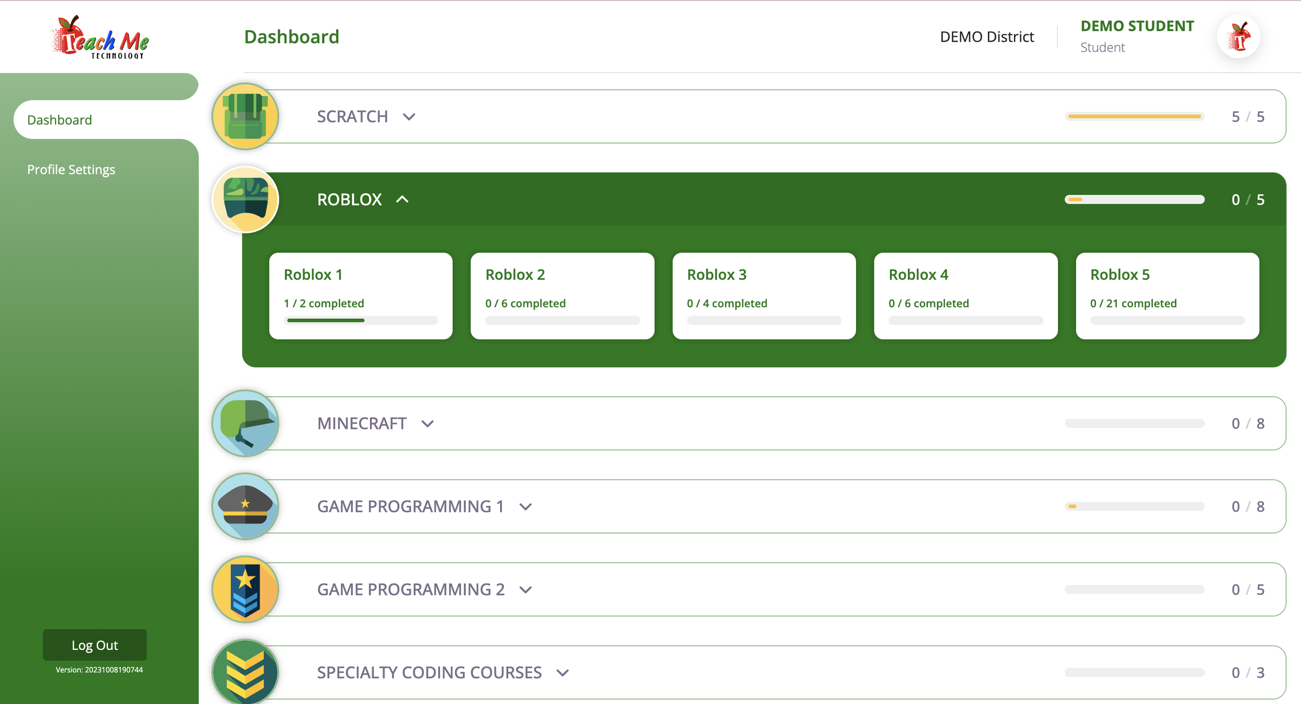Expand GAME PROGRAMMING 2 chevron
This screenshot has width=1301, height=704.
(526, 590)
